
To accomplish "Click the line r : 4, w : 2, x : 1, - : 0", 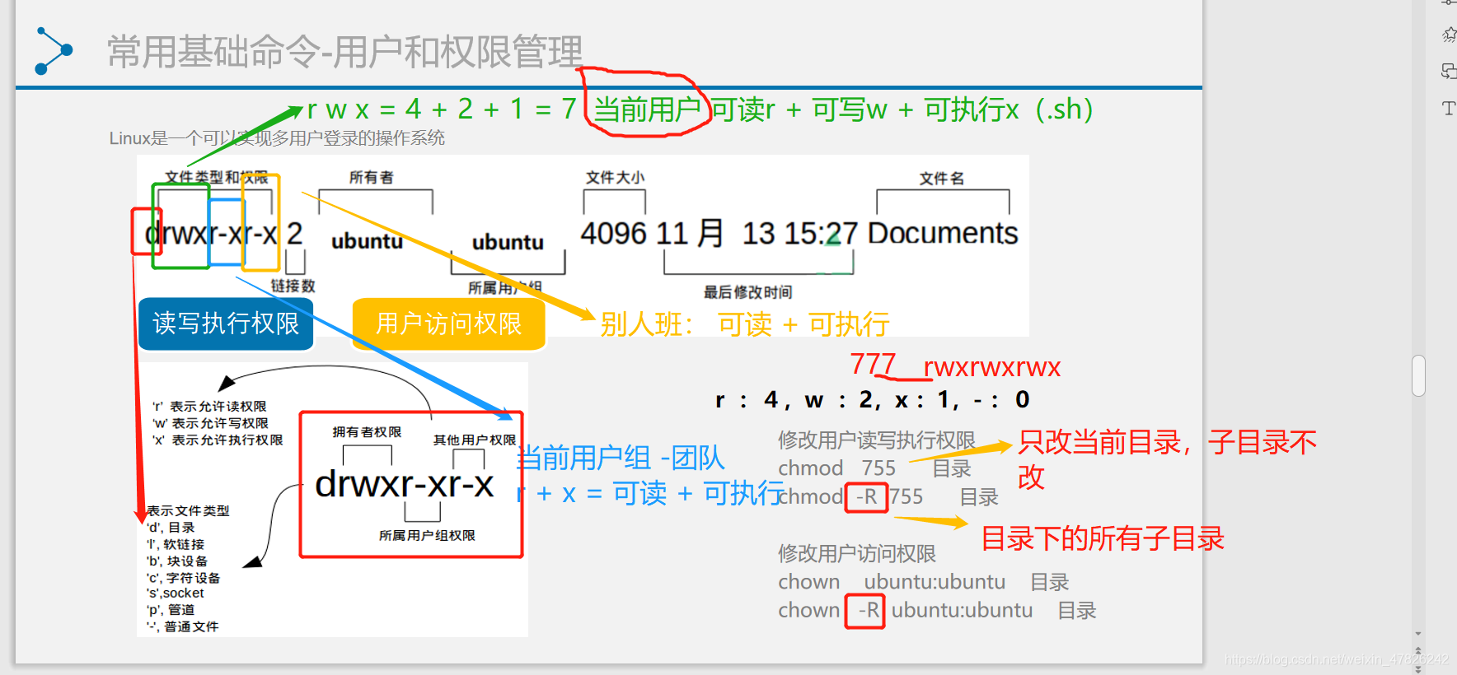I will pyautogui.click(x=873, y=400).
